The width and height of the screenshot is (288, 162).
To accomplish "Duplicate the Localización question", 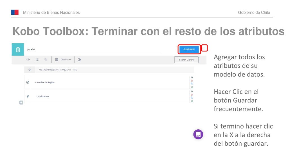I will 192,98.
